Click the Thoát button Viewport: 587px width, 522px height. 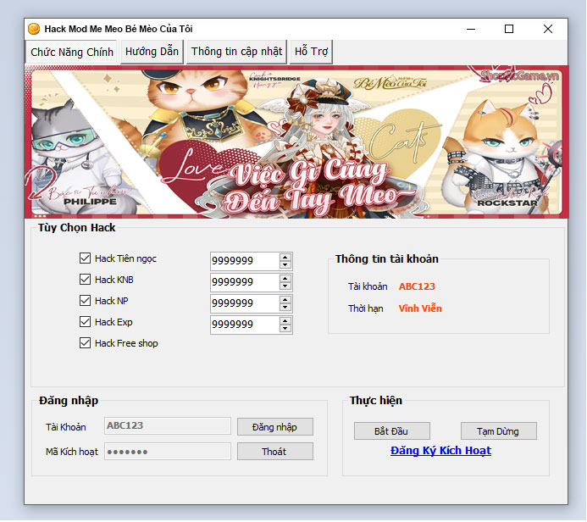[275, 452]
